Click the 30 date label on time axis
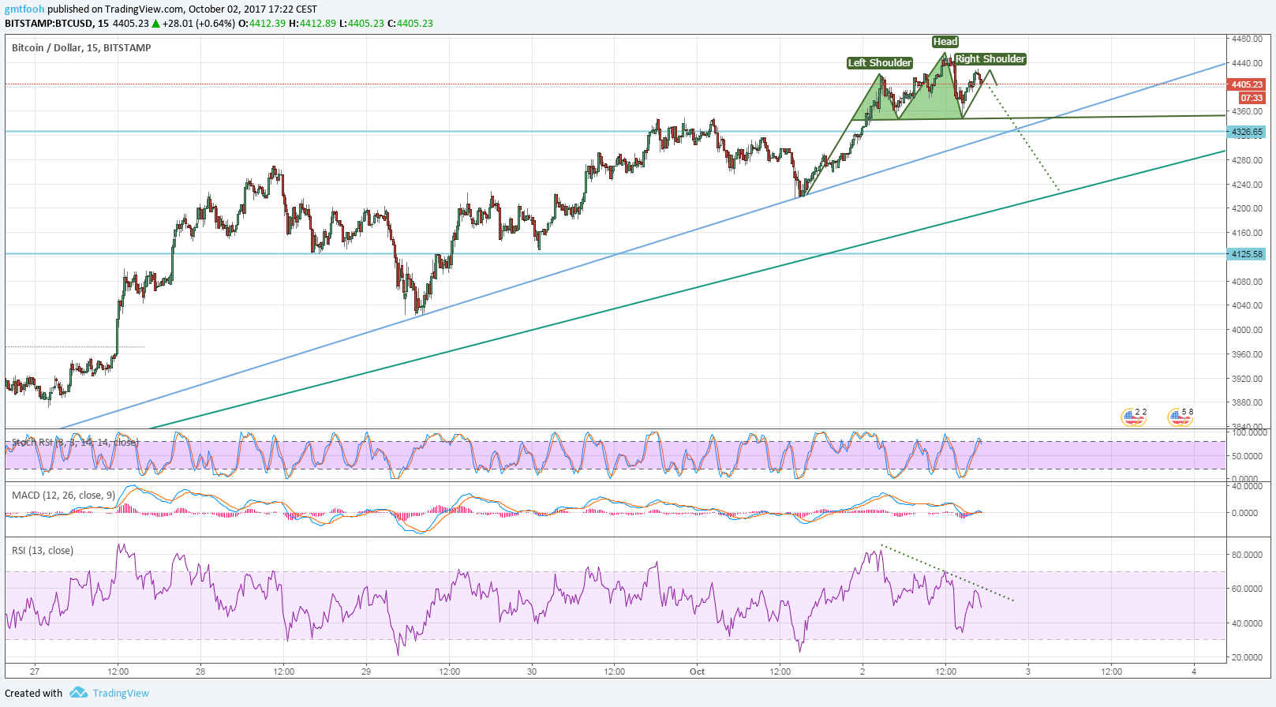 [532, 671]
